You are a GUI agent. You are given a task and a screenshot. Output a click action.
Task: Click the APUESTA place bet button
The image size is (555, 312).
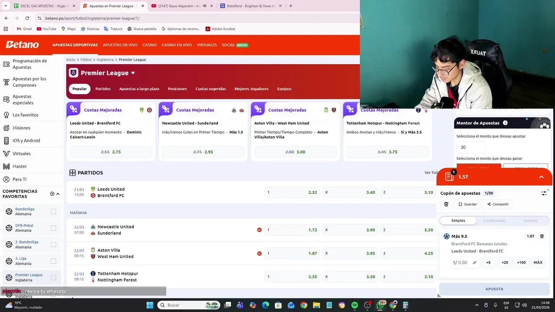[494, 289]
